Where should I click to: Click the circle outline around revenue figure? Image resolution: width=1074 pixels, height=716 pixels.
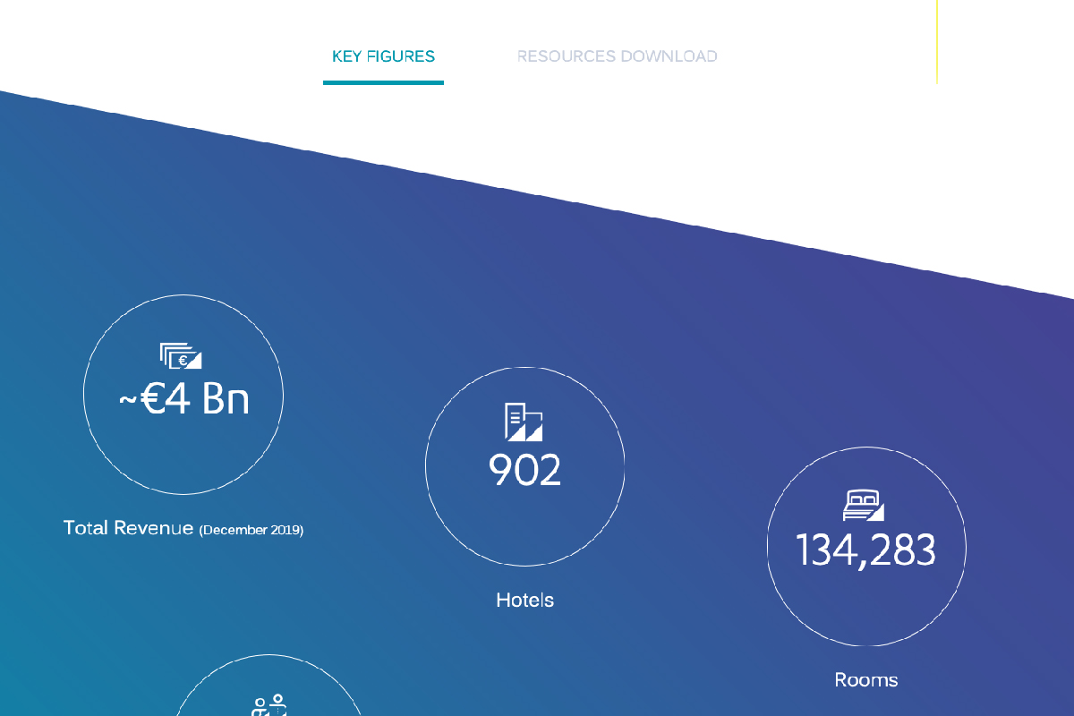pos(84,395)
